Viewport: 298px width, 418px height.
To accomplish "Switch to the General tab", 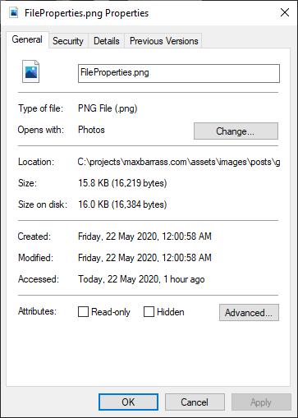I will (27, 39).
